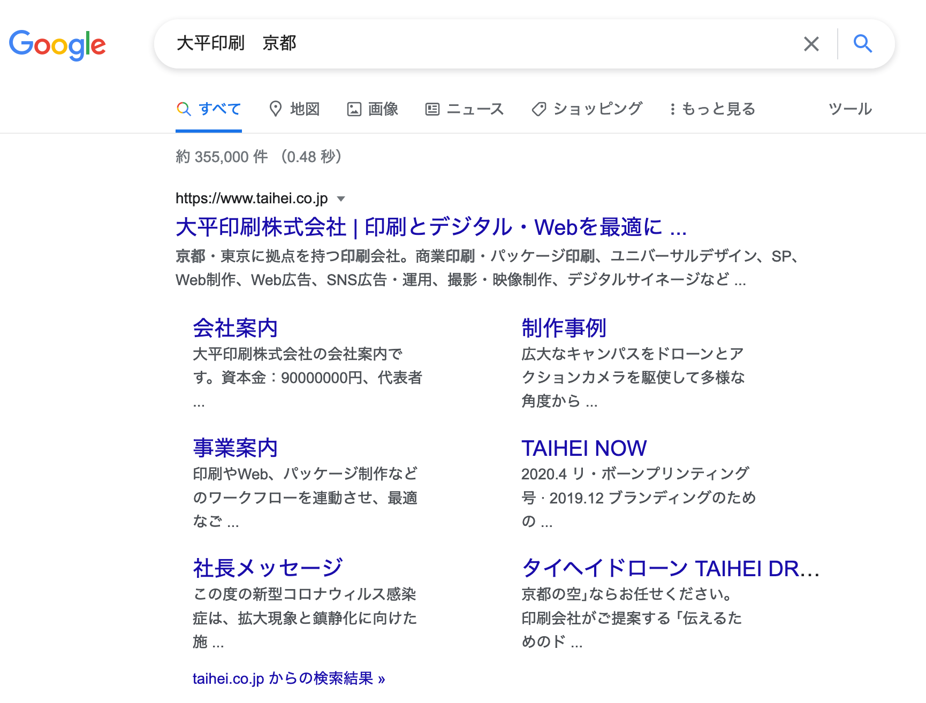The height and width of the screenshot is (703, 926).
Task: Open the 事業案内 sitelink
Action: tap(235, 448)
